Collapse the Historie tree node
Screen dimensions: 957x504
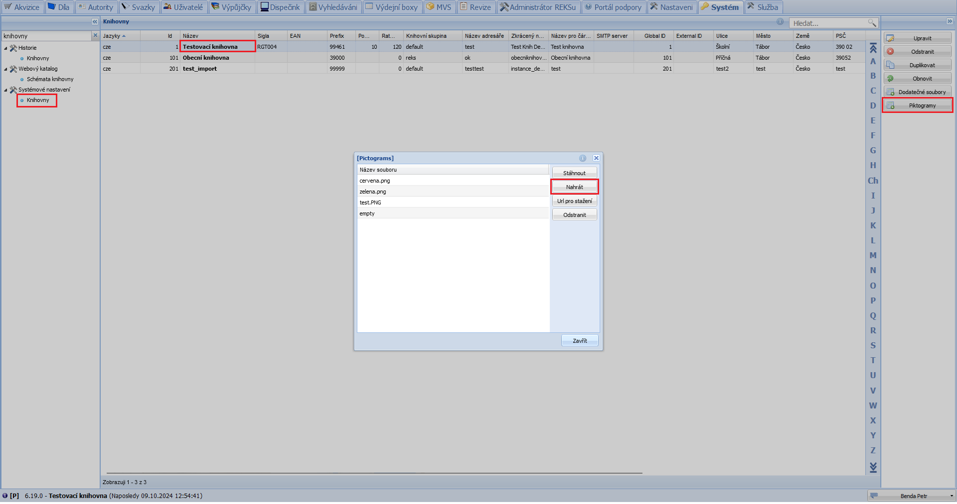point(6,48)
